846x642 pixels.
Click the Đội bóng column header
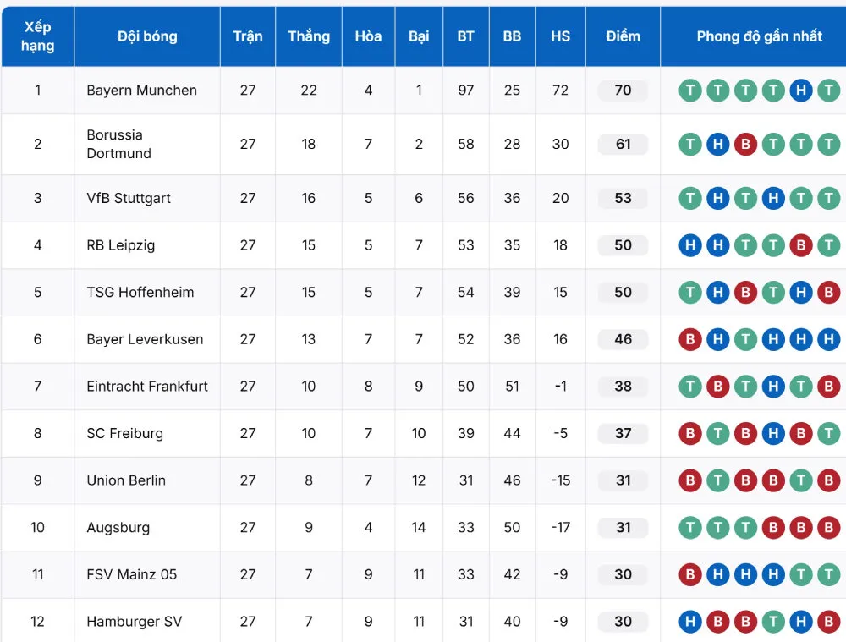147,36
